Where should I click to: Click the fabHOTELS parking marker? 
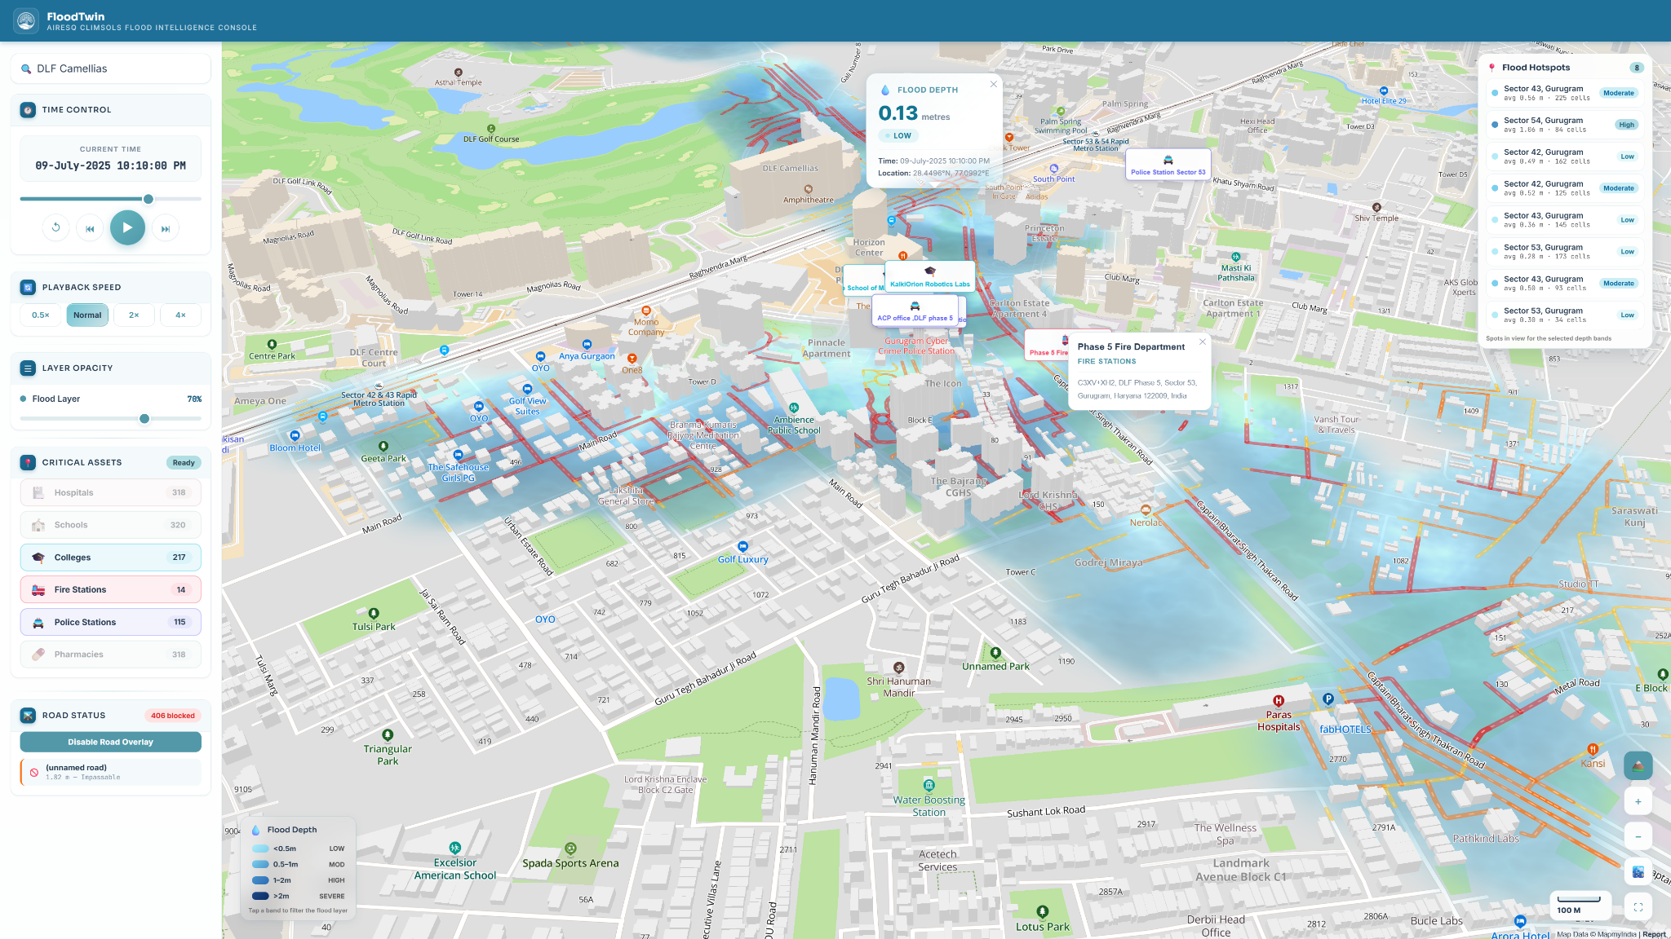tap(1327, 699)
